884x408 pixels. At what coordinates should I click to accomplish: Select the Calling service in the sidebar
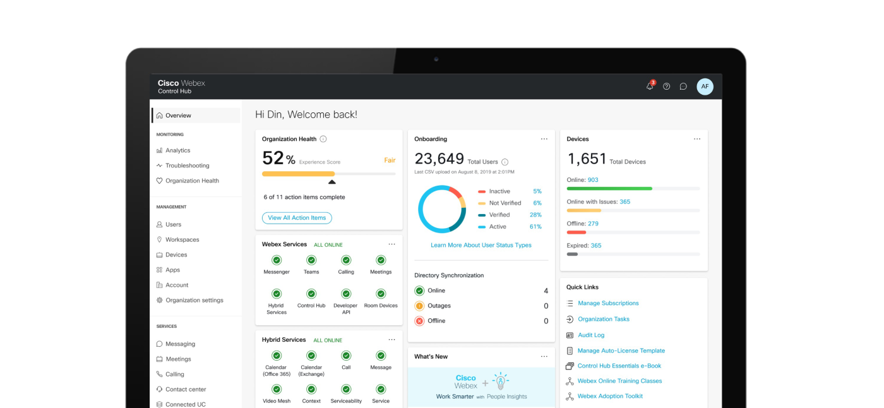click(176, 374)
